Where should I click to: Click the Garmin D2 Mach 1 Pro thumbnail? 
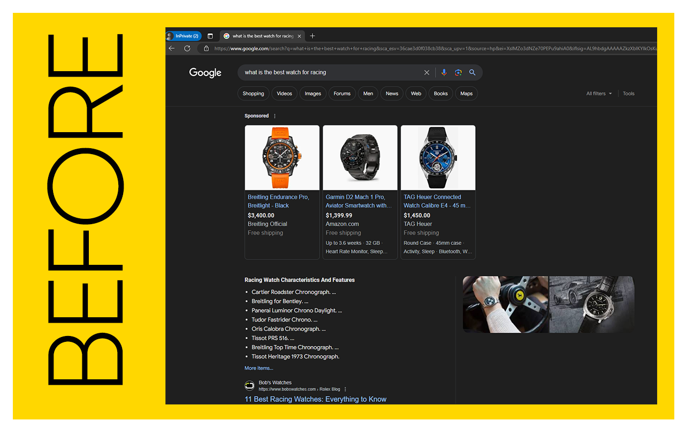pos(360,157)
